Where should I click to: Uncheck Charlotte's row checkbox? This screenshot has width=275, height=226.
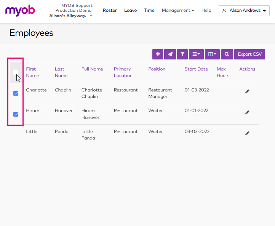click(x=16, y=93)
